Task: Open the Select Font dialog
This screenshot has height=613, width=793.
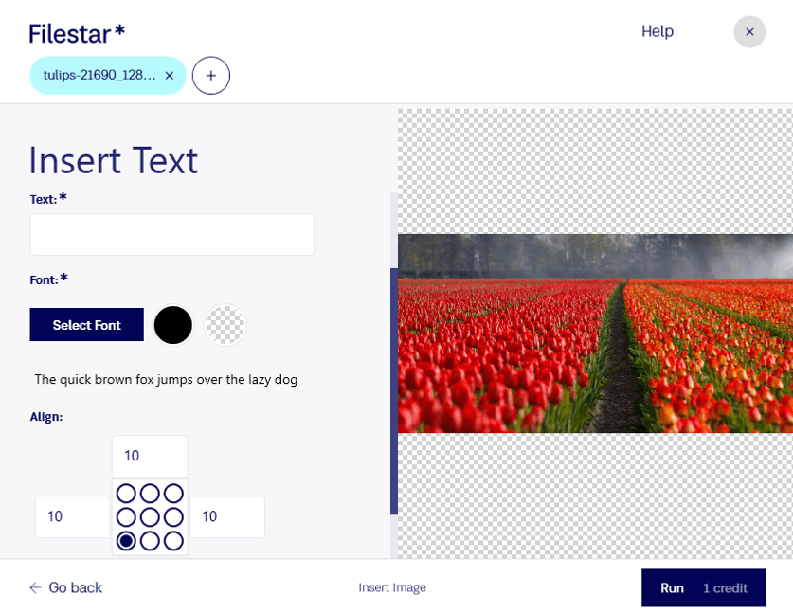Action: [x=86, y=325]
